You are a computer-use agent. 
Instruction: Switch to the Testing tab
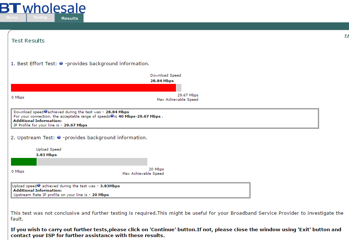tap(40, 18)
